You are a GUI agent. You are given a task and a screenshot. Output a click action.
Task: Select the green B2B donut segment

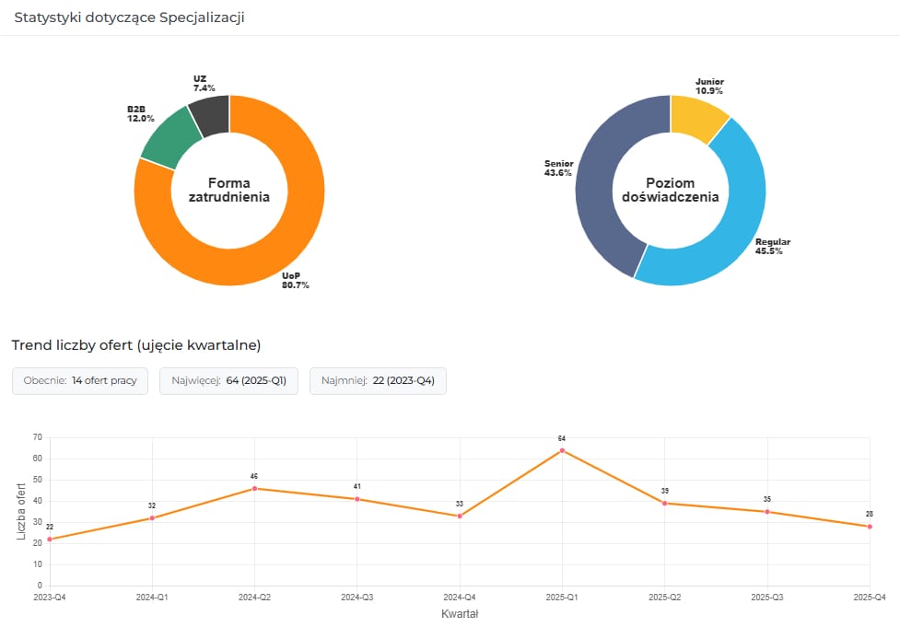click(x=170, y=139)
